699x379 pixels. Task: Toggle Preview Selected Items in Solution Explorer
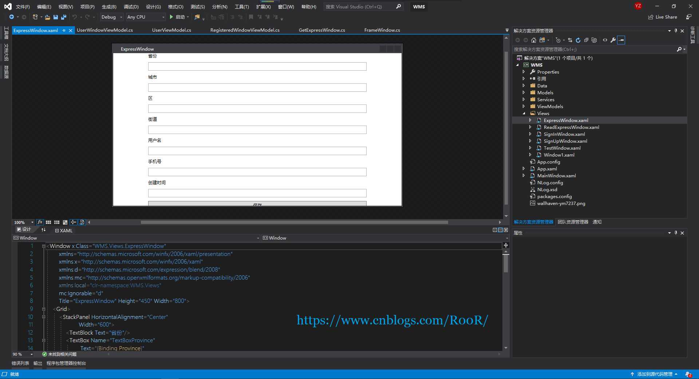621,40
